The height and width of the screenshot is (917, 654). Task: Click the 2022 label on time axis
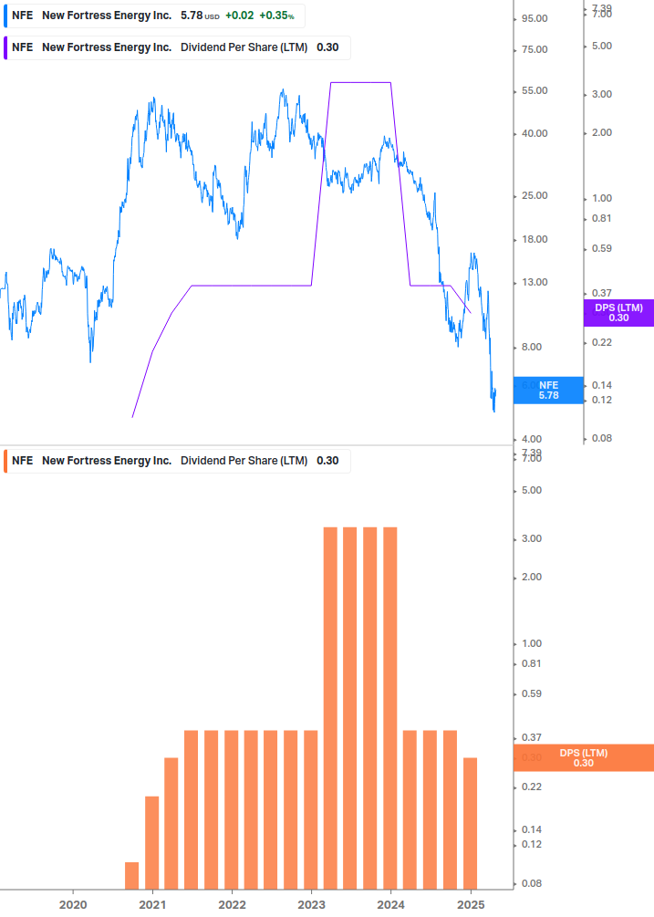pyautogui.click(x=232, y=905)
